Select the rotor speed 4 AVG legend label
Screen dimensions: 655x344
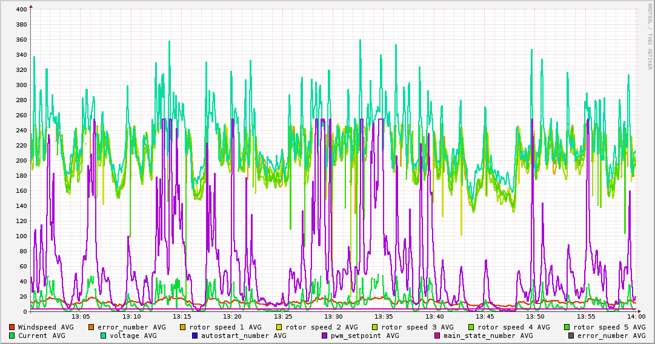point(513,327)
